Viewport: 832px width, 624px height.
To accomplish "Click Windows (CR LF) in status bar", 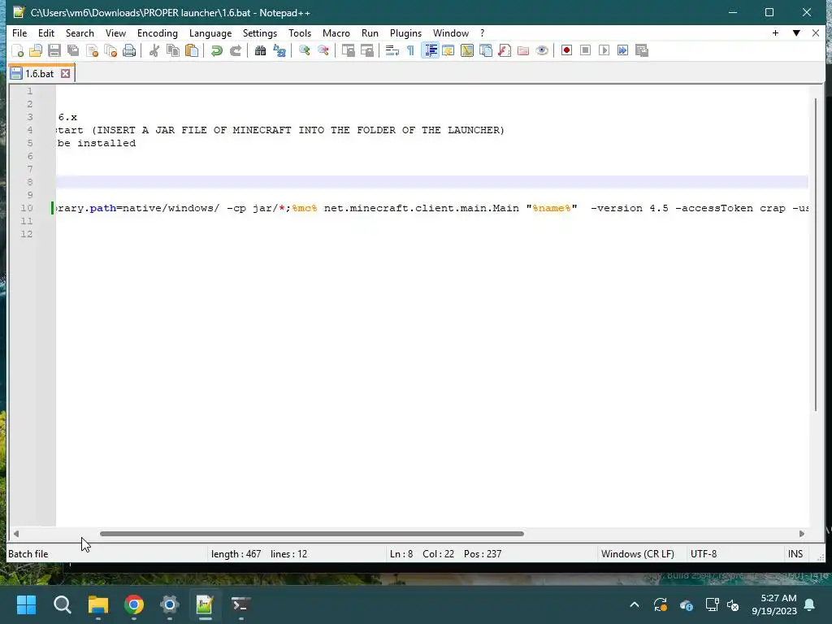I will click(637, 554).
